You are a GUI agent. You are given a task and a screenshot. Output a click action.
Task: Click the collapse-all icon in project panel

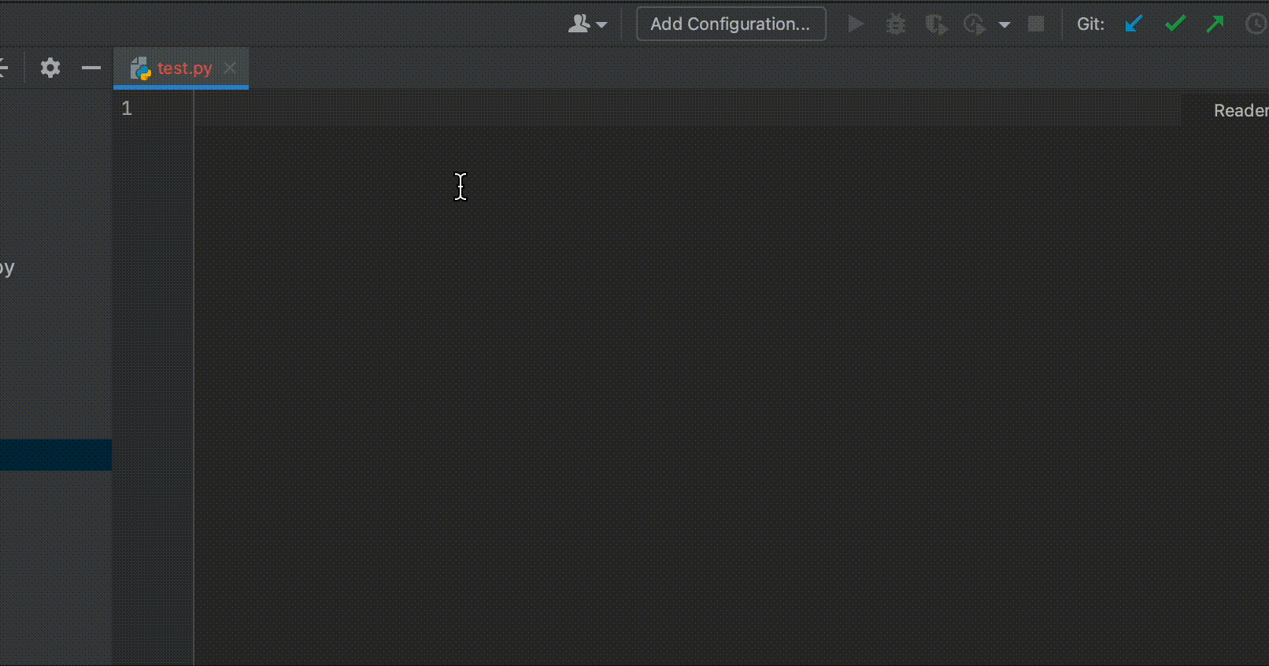pos(3,68)
